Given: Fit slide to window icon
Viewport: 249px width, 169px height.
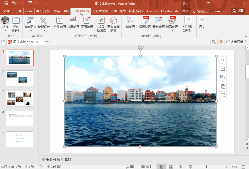Looking at the screenshot, I should coord(243,167).
